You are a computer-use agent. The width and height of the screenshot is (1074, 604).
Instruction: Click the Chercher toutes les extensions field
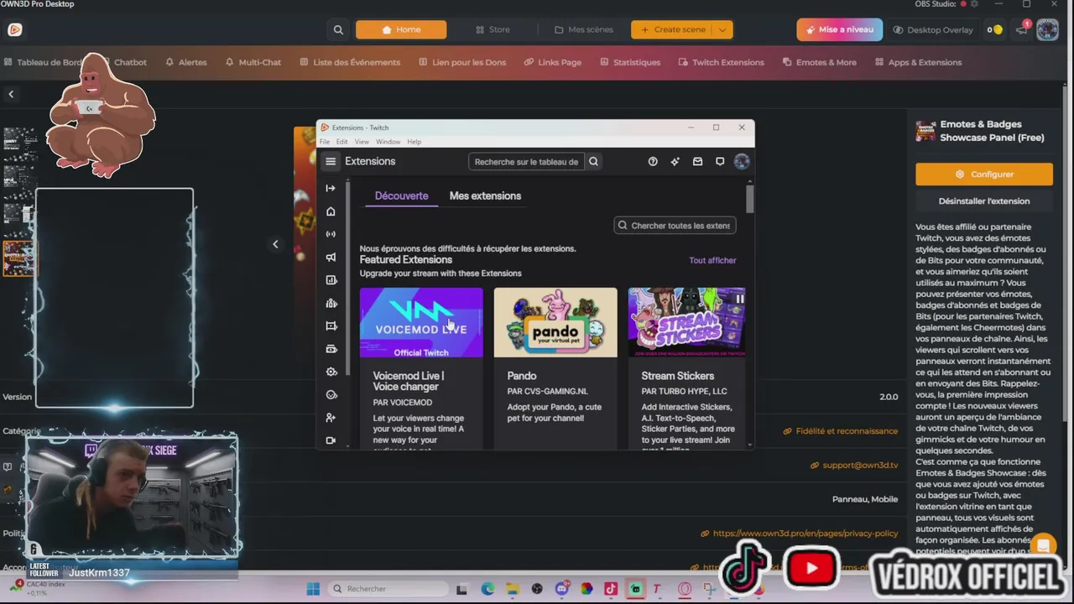(675, 226)
